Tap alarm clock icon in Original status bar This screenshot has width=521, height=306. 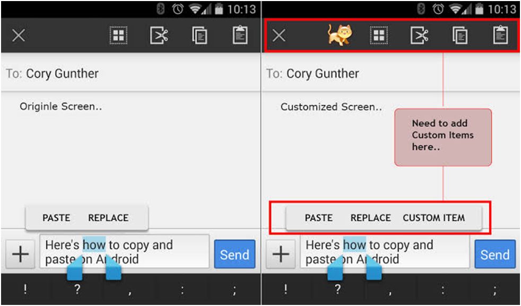(178, 10)
